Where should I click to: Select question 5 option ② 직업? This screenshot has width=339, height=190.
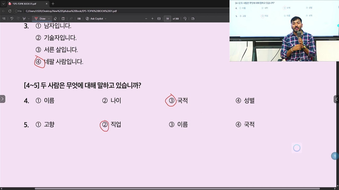point(111,124)
